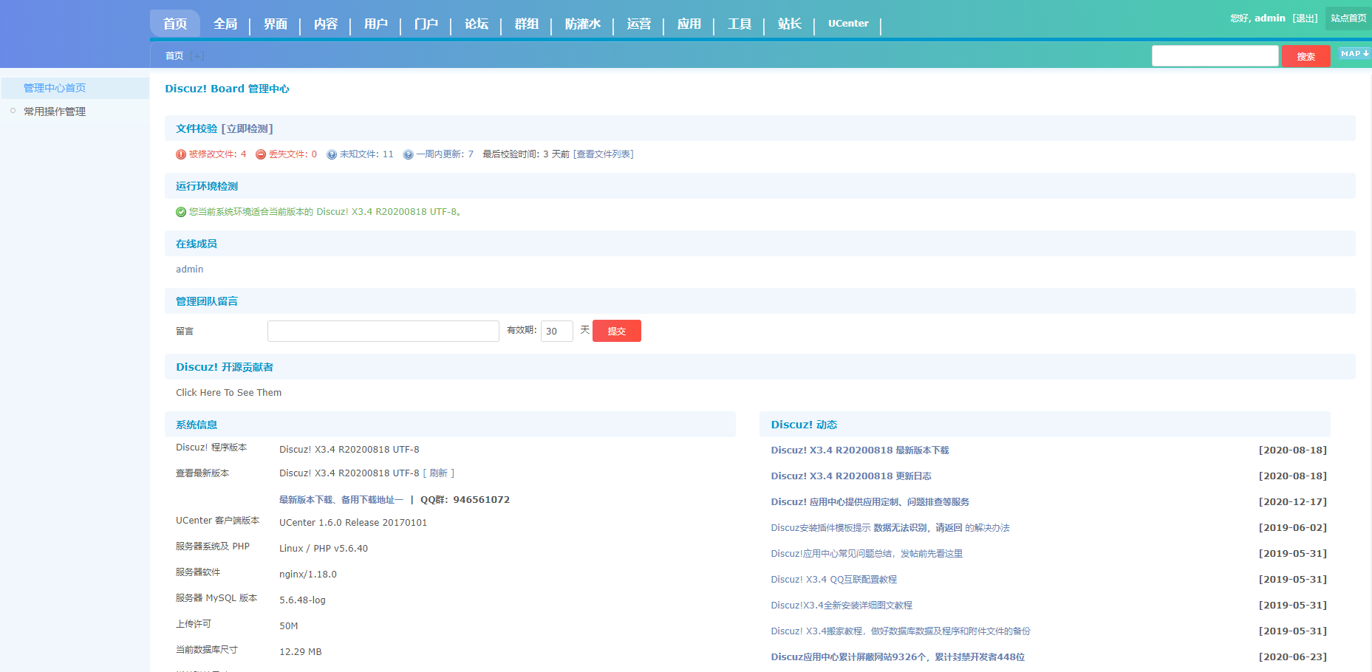Image resolution: width=1372 pixels, height=672 pixels.
Task: Open 常用操作管理 in the sidebar
Action: [x=55, y=112]
